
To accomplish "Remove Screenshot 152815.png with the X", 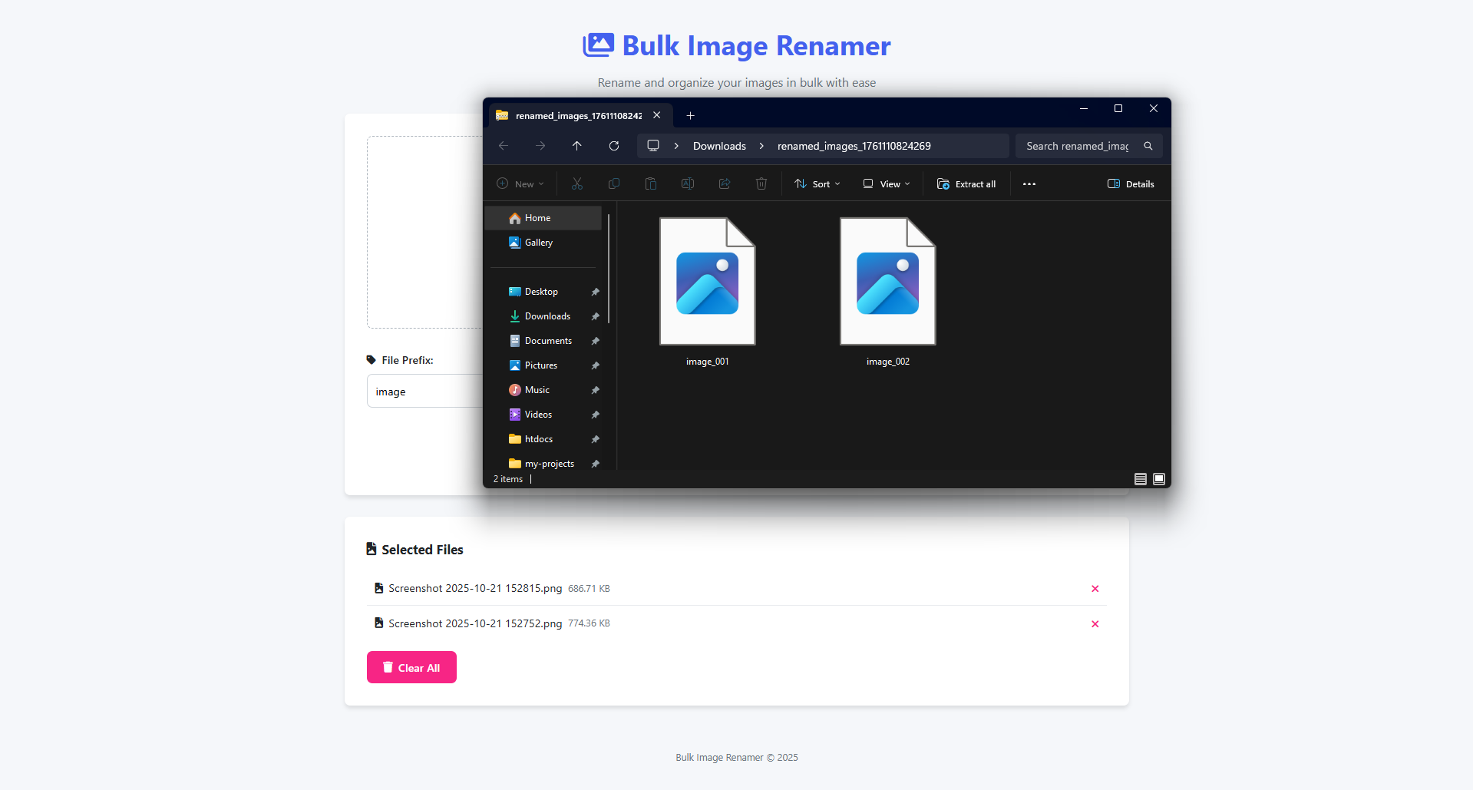I will point(1095,589).
